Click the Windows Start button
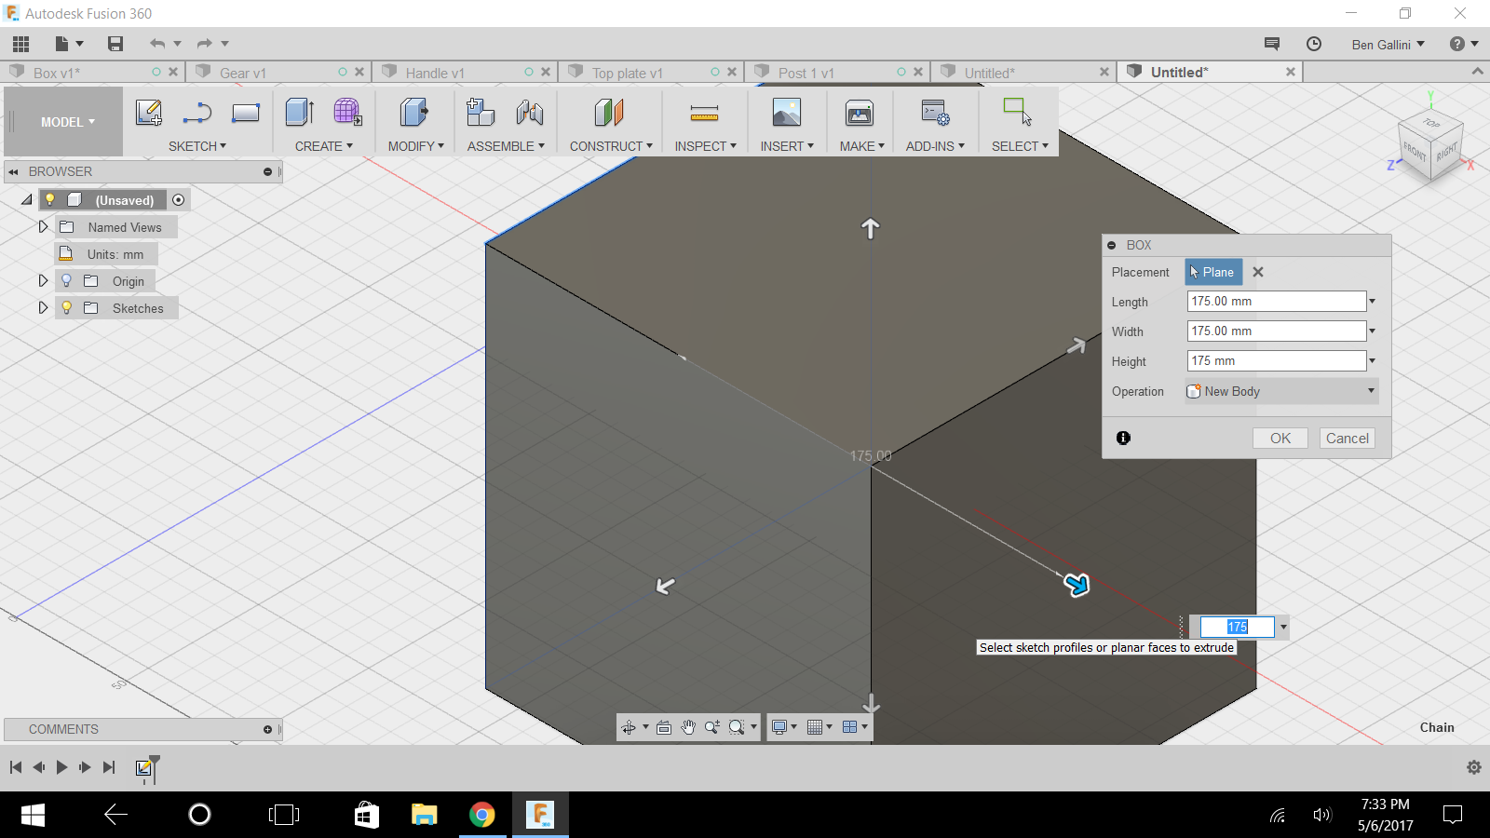 33,815
